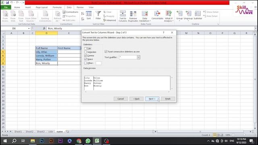
Task: Click Show Detail in Outline group
Action: click(210, 12)
